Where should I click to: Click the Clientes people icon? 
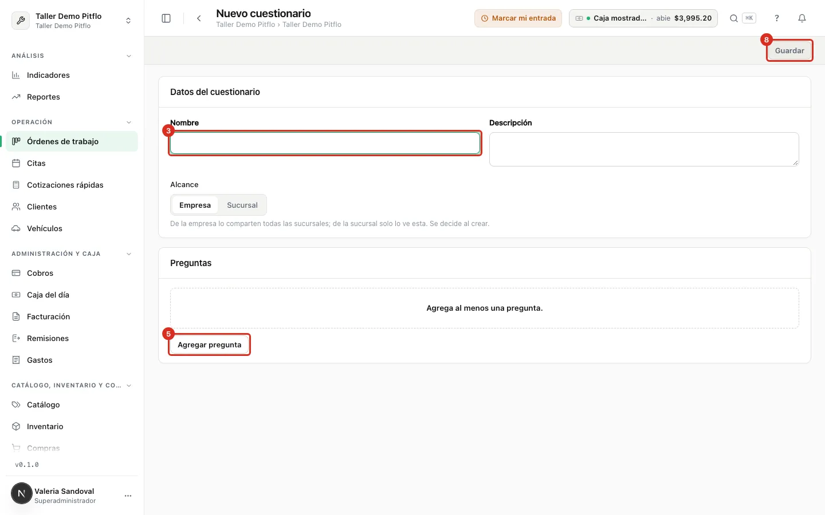click(16, 207)
